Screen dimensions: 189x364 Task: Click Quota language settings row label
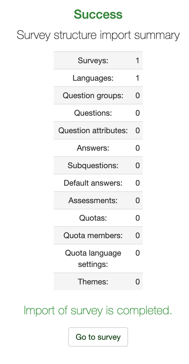(93, 259)
